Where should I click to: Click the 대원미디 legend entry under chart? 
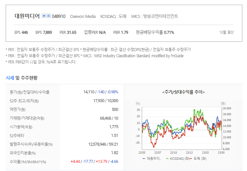coord(152,159)
